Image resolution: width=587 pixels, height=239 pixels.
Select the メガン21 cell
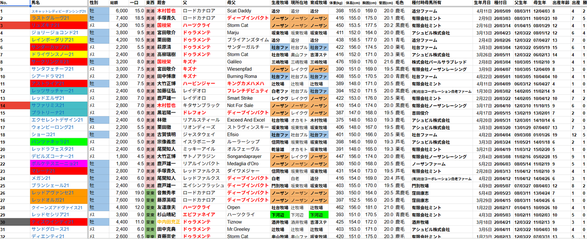[59, 178]
